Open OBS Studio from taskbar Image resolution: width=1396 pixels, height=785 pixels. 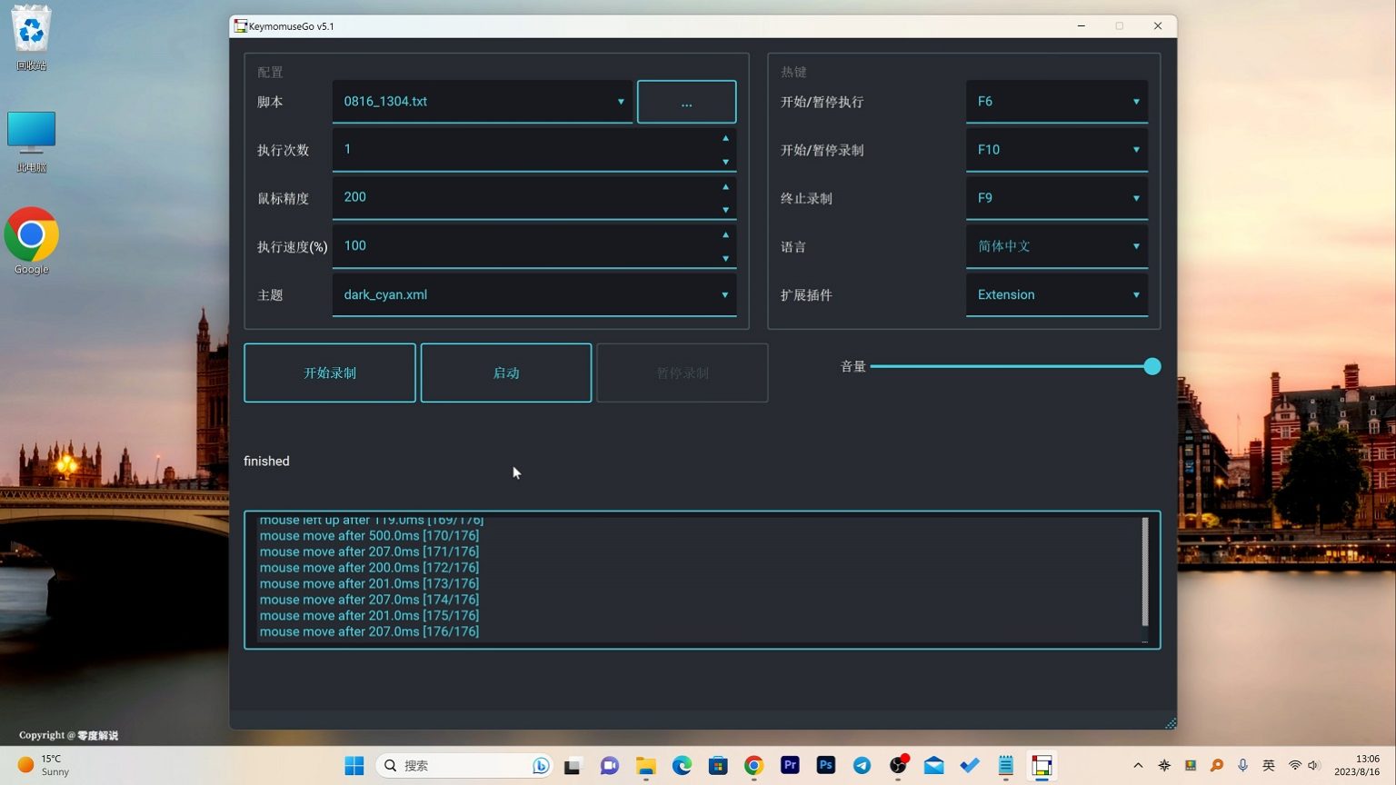point(898,766)
